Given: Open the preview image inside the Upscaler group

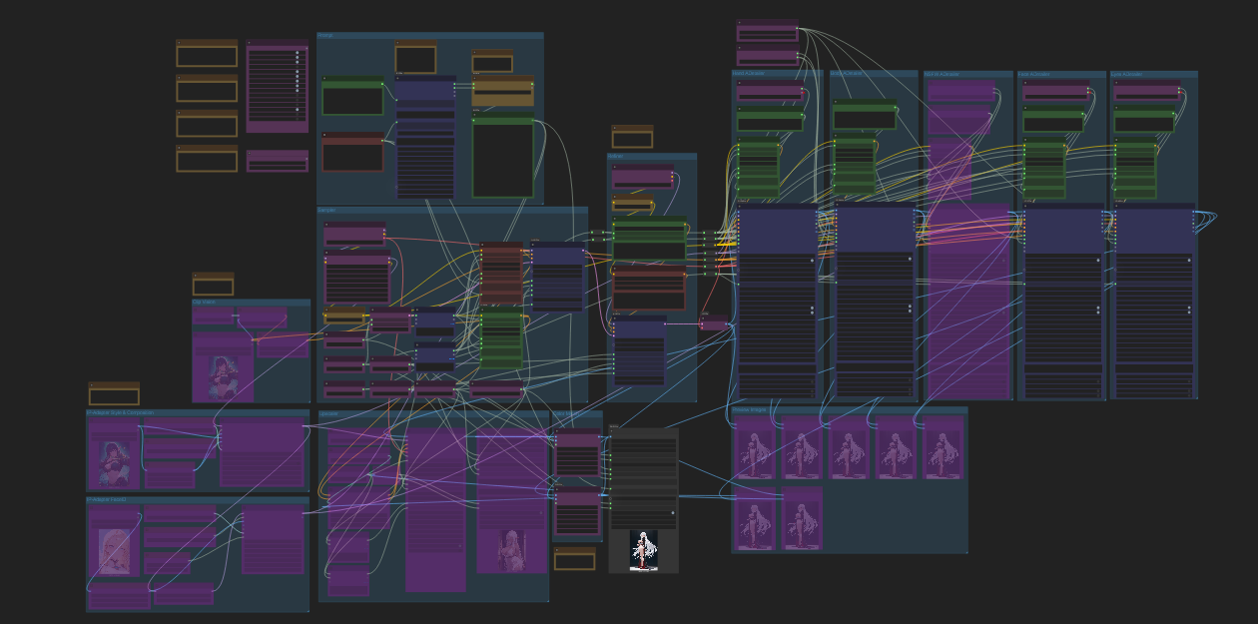Looking at the screenshot, I should click(x=511, y=550).
